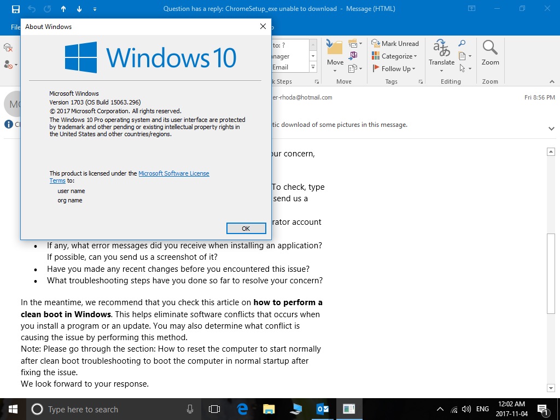
Task: Open the Follow Up flag menu
Action: pos(394,68)
